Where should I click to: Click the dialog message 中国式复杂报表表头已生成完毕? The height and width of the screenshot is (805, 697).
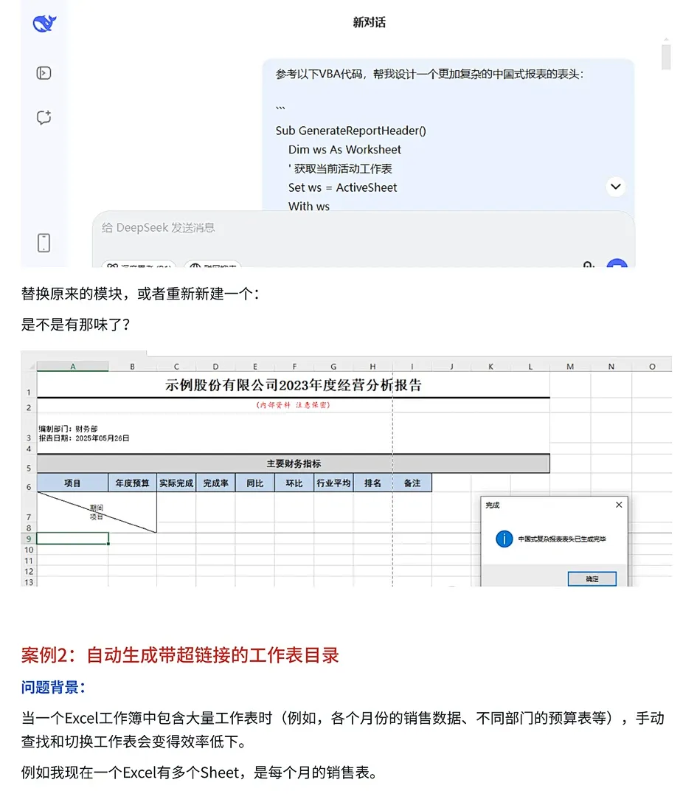tap(562, 539)
